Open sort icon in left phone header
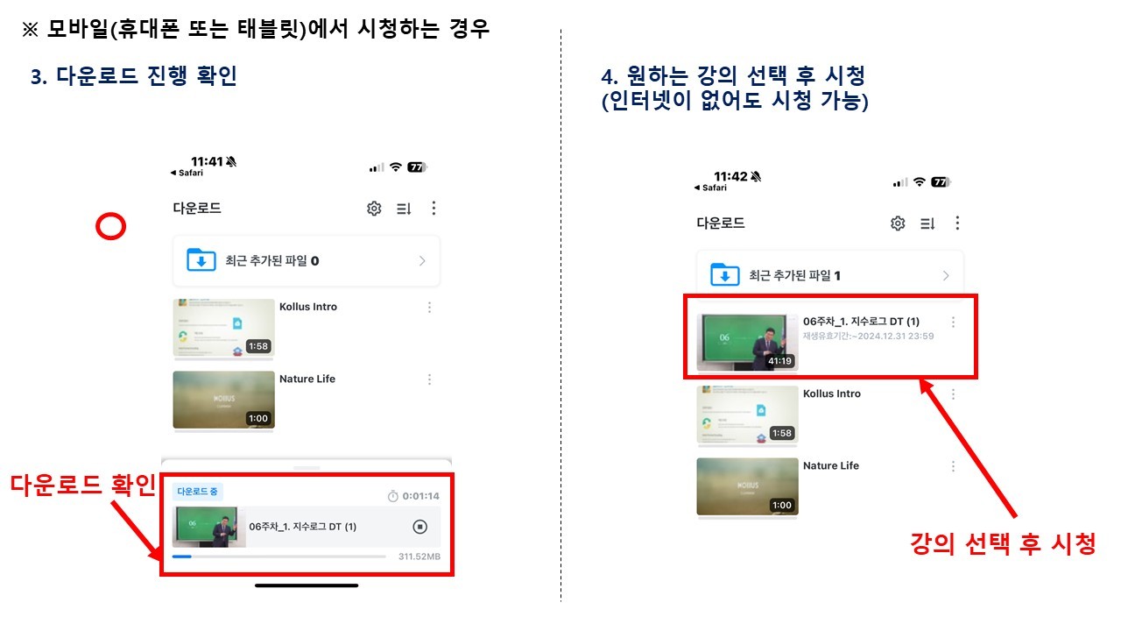The width and height of the screenshot is (1121, 631). [404, 209]
